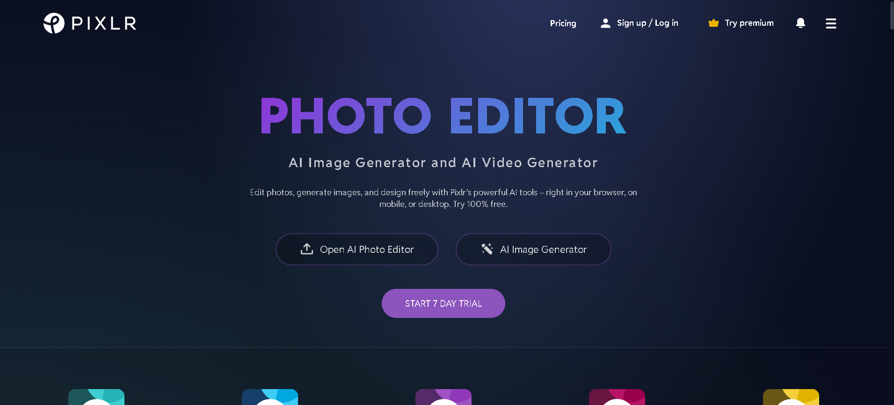Open the yellow app tile
This screenshot has width=894, height=405.
(x=791, y=397)
